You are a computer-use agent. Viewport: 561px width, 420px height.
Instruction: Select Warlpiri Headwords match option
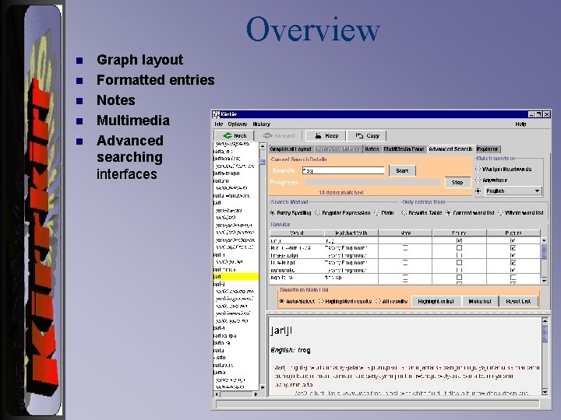coord(478,169)
